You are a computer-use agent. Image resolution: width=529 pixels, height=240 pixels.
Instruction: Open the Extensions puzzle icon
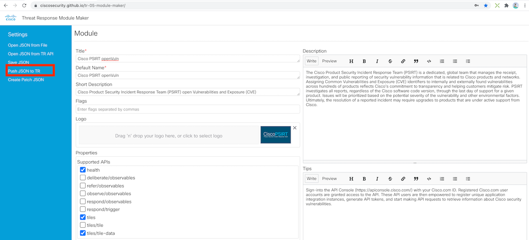click(x=507, y=5)
